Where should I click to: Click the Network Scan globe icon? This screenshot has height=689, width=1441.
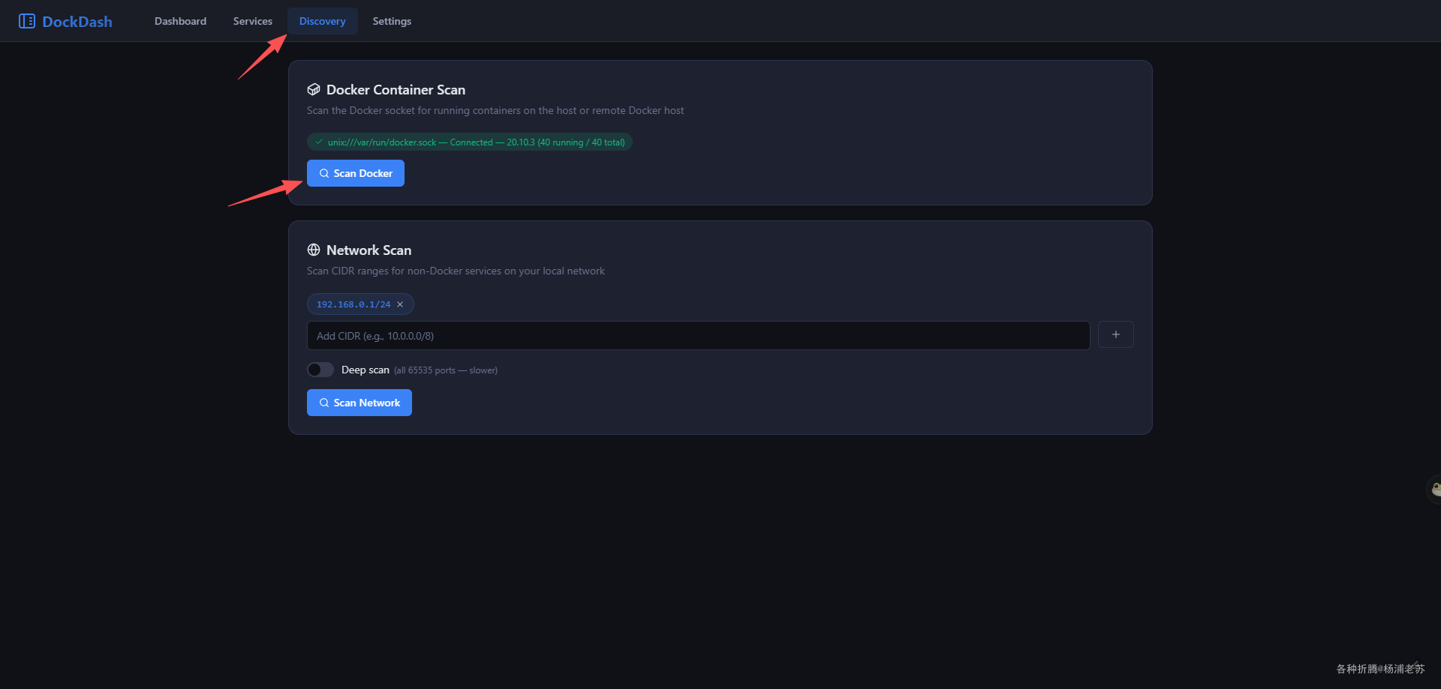[x=314, y=250]
